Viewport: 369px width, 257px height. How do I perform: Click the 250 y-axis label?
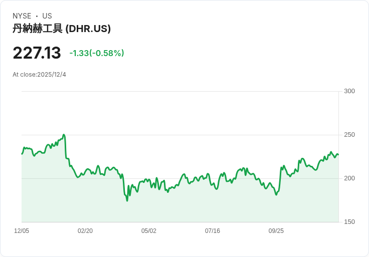point(349,135)
